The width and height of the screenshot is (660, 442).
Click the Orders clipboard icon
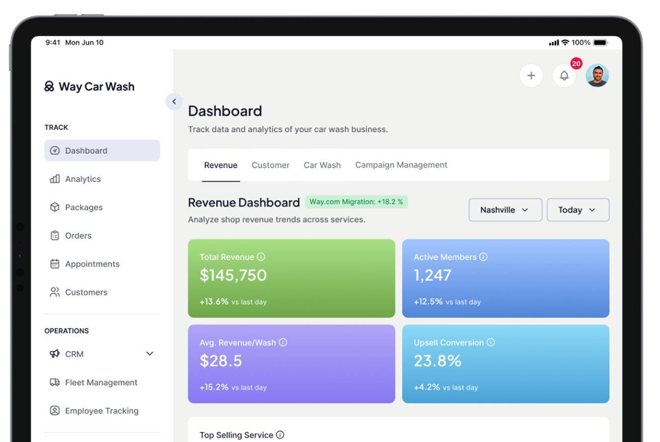tap(55, 236)
